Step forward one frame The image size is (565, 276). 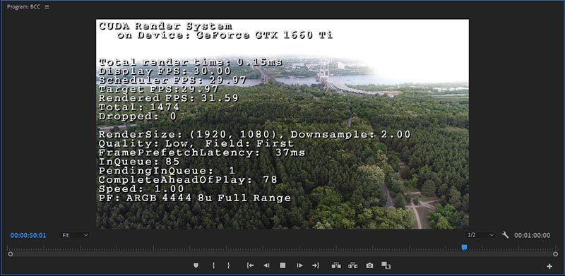[299, 265]
